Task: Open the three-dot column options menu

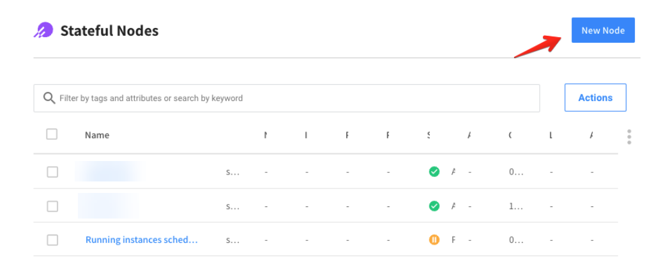Action: (x=629, y=137)
